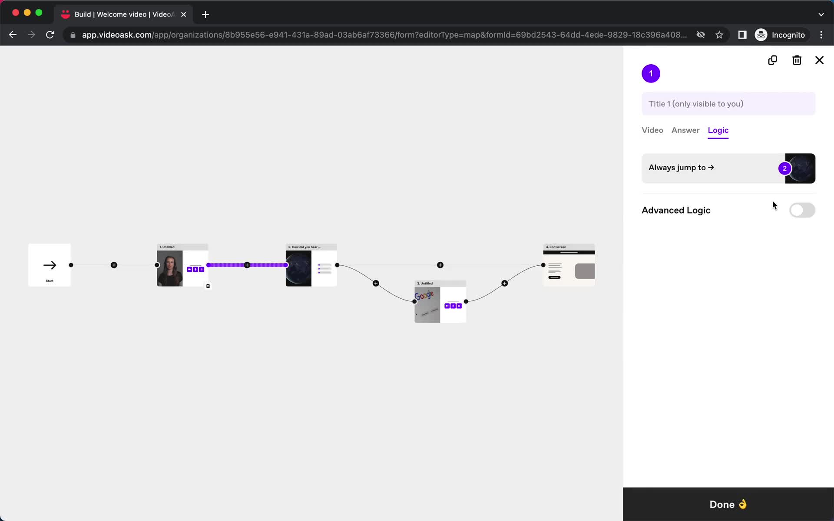834x521 pixels.
Task: Click the info icon below step 1
Action: pyautogui.click(x=208, y=286)
